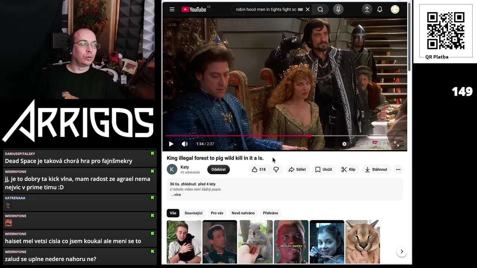
Task: Click message 'haiset mel vetsi cisla' in chat
Action: click(x=73, y=241)
